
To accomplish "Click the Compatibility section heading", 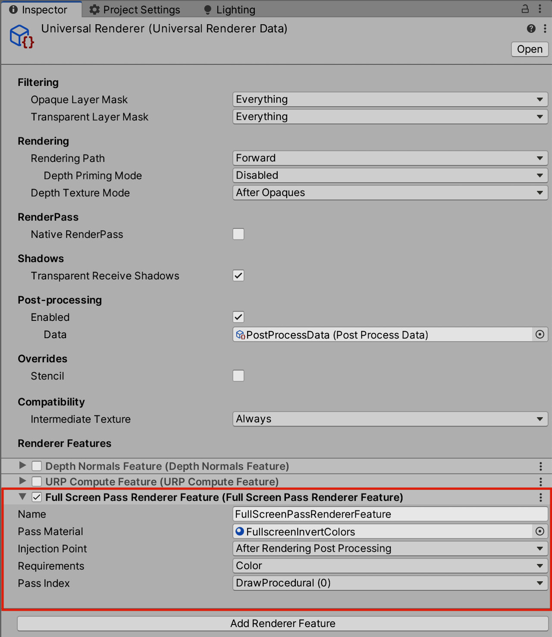I will pyautogui.click(x=51, y=402).
